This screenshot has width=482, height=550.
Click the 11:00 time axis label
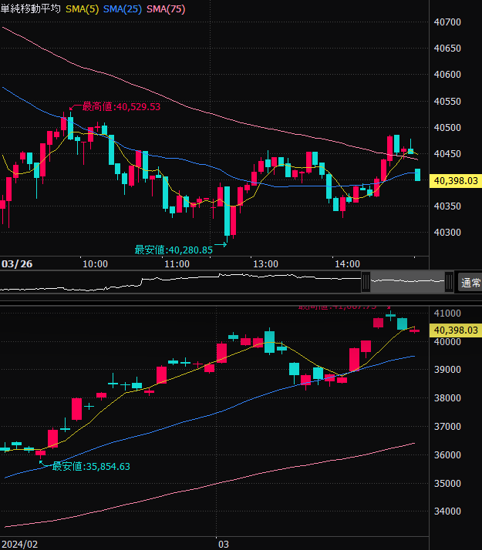click(177, 263)
